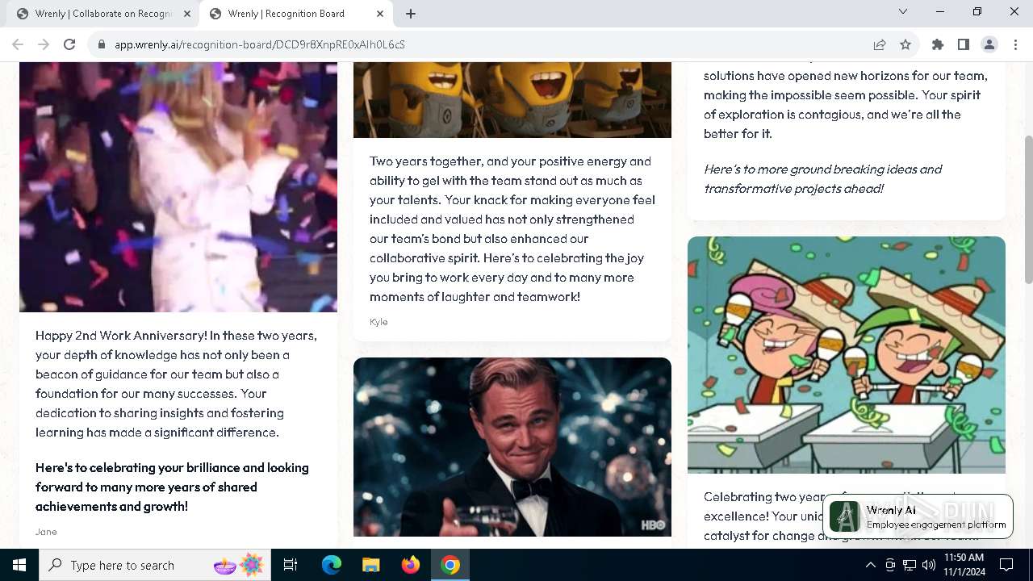This screenshot has width=1033, height=581.
Task: Click the browser forward arrow
Action: tap(44, 44)
